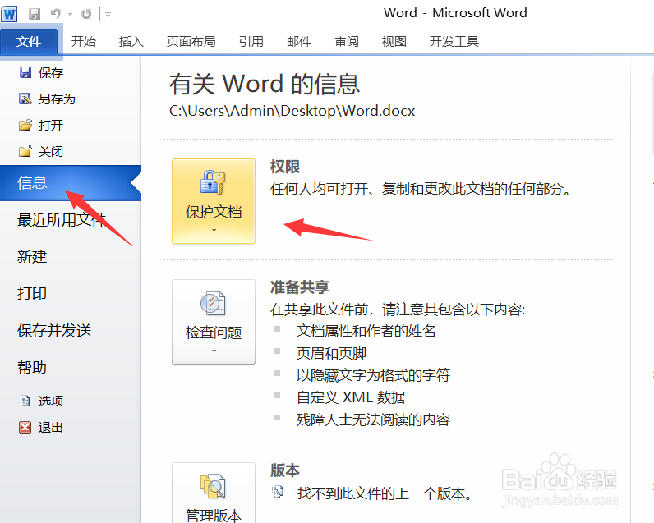The image size is (654, 523).
Task: Click the 检查问题 button label
Action: (x=214, y=333)
